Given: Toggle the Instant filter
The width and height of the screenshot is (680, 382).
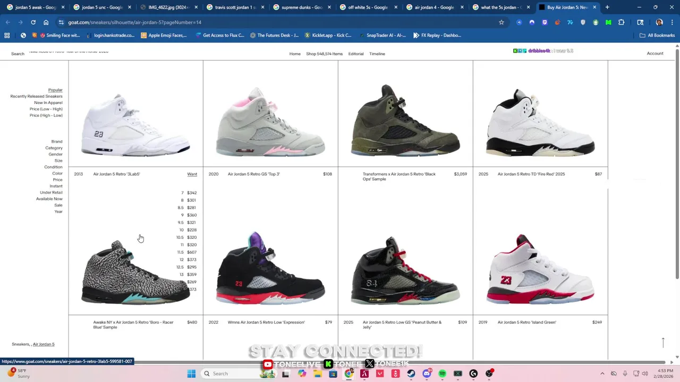Looking at the screenshot, I should (56, 186).
